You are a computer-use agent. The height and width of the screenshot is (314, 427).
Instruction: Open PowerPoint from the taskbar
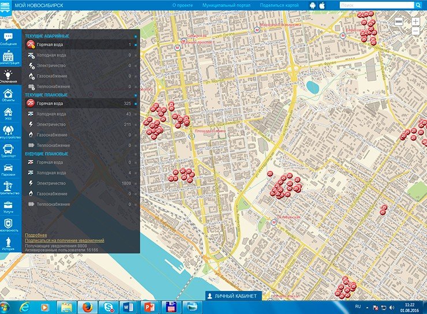pos(149,308)
